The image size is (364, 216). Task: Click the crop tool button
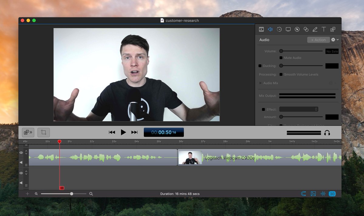[44, 132]
